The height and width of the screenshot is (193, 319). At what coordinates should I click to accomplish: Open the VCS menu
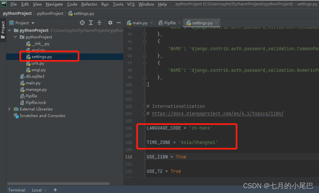(131, 4)
